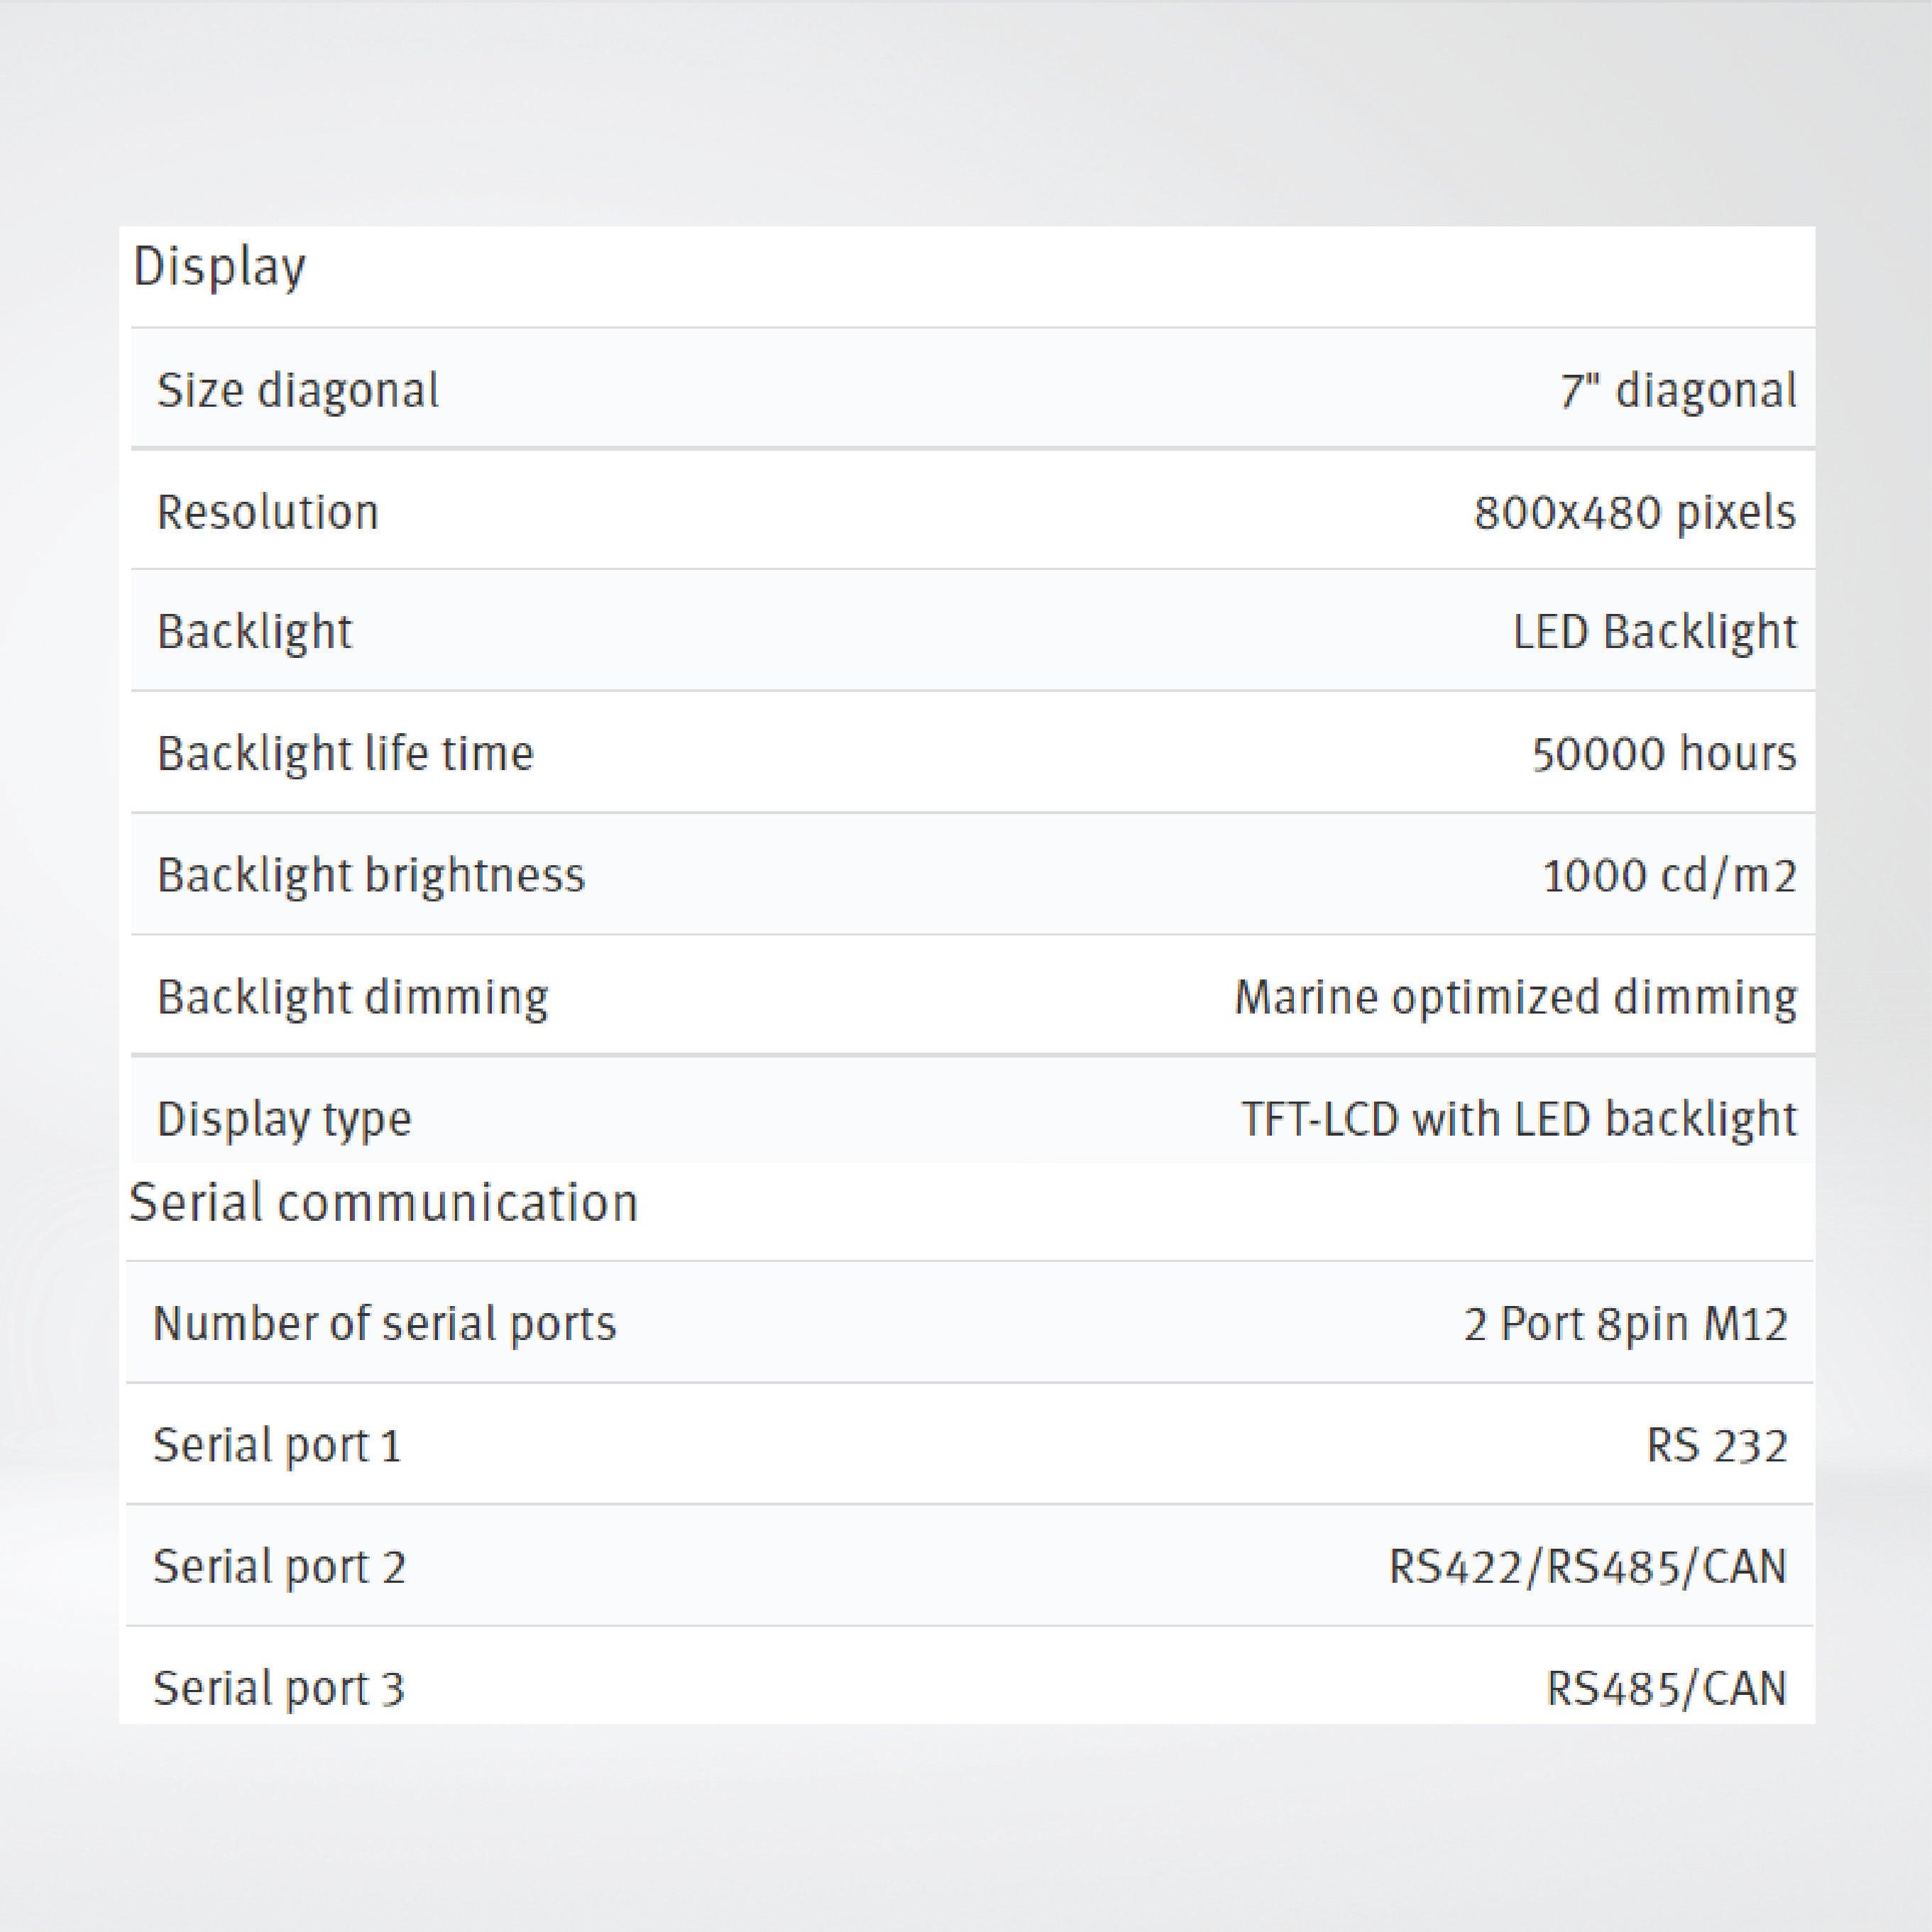1932x1932 pixels.
Task: Click the 2 Port 8pin M12 value
Action: [x=1625, y=1324]
